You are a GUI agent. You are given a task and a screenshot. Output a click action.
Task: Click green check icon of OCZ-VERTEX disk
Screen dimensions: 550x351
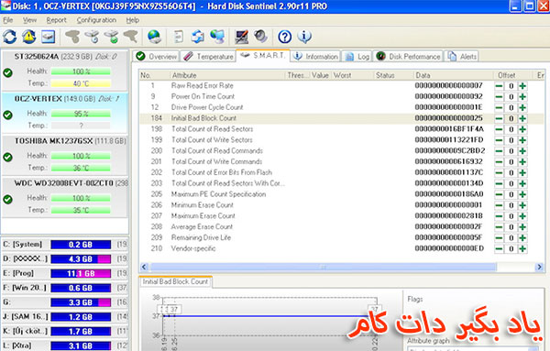point(7,115)
